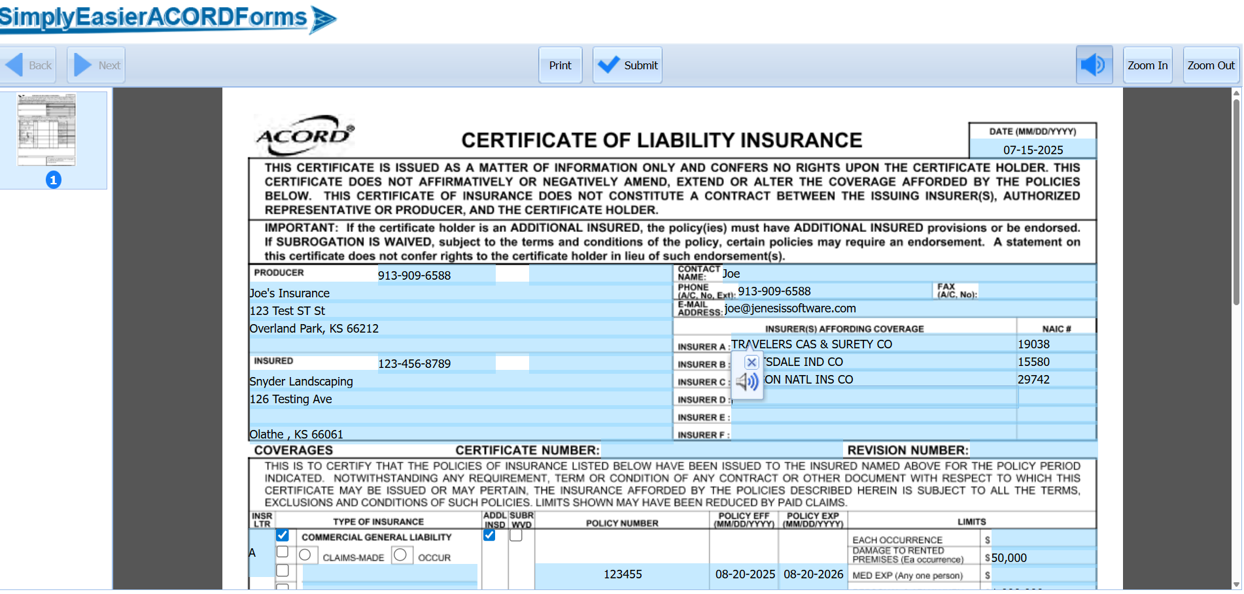The image size is (1244, 594).
Task: Edit the NAIC number 29742 field
Action: 1056,379
